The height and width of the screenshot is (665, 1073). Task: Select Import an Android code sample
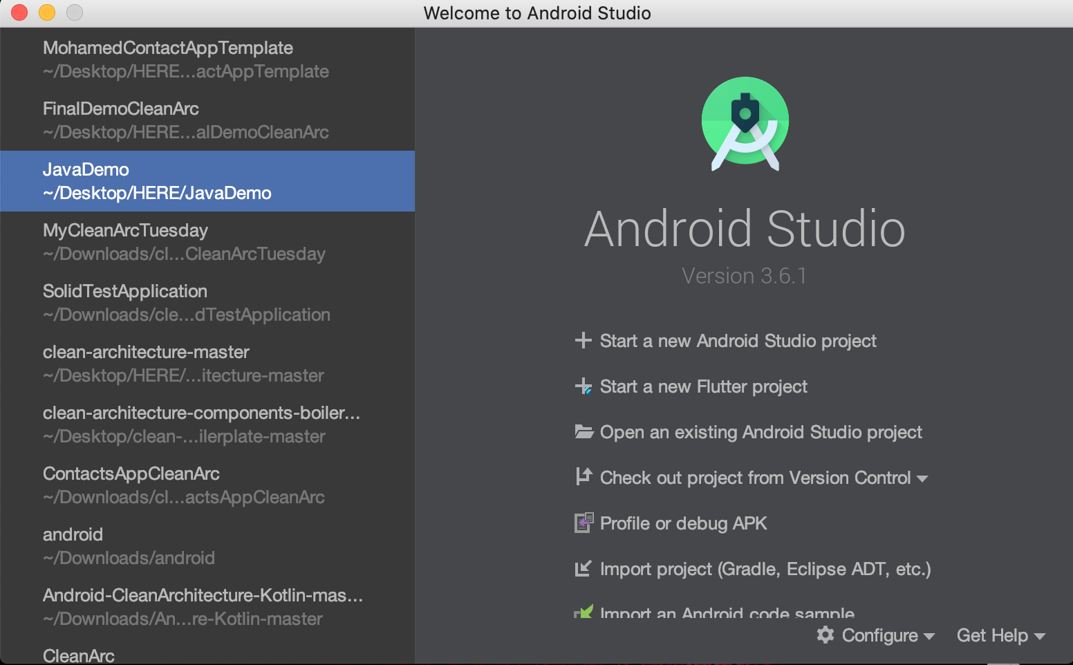point(727,612)
